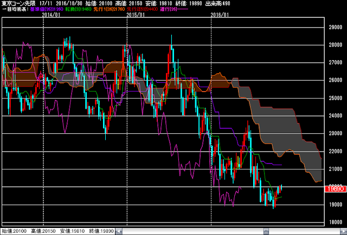Click 安値: 19810 in the top header
347x235 pixels.
tap(159, 3)
